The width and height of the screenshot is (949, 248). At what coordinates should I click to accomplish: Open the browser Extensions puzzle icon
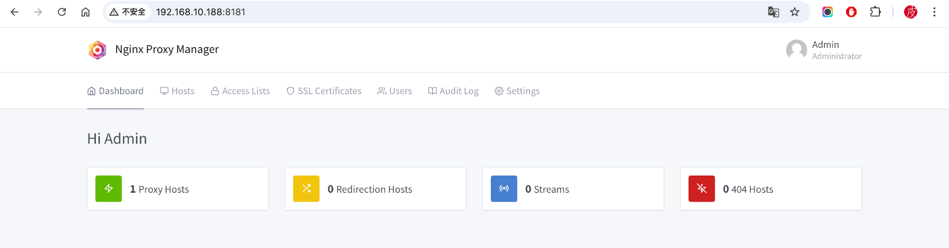(875, 12)
